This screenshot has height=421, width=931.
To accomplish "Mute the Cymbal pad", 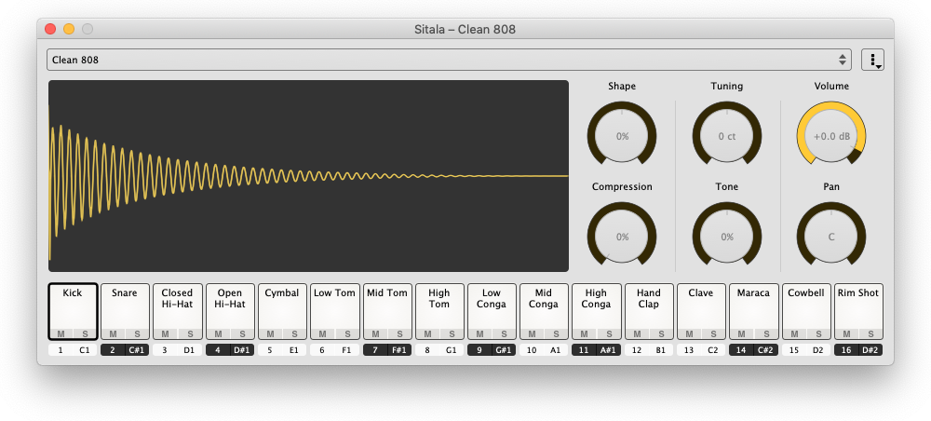I will [270, 333].
